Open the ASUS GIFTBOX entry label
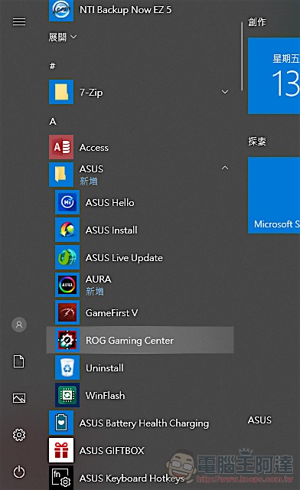This screenshot has width=300, height=490. 112,451
